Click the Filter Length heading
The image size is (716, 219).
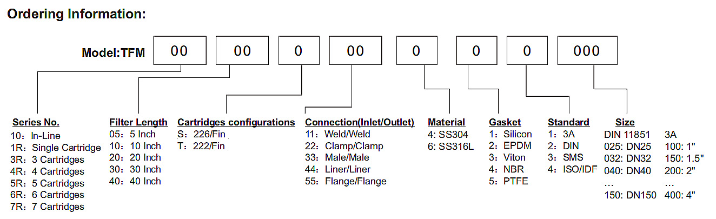(x=138, y=122)
